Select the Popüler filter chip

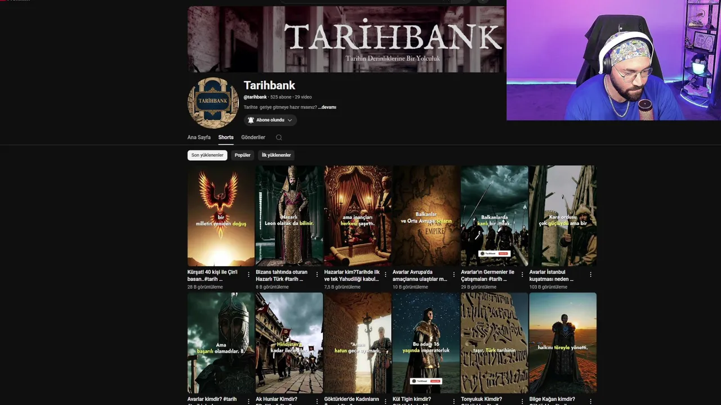pyautogui.click(x=243, y=155)
